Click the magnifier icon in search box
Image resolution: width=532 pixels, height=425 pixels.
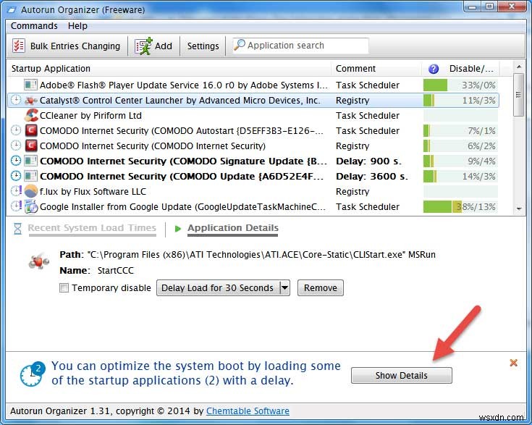click(x=240, y=45)
